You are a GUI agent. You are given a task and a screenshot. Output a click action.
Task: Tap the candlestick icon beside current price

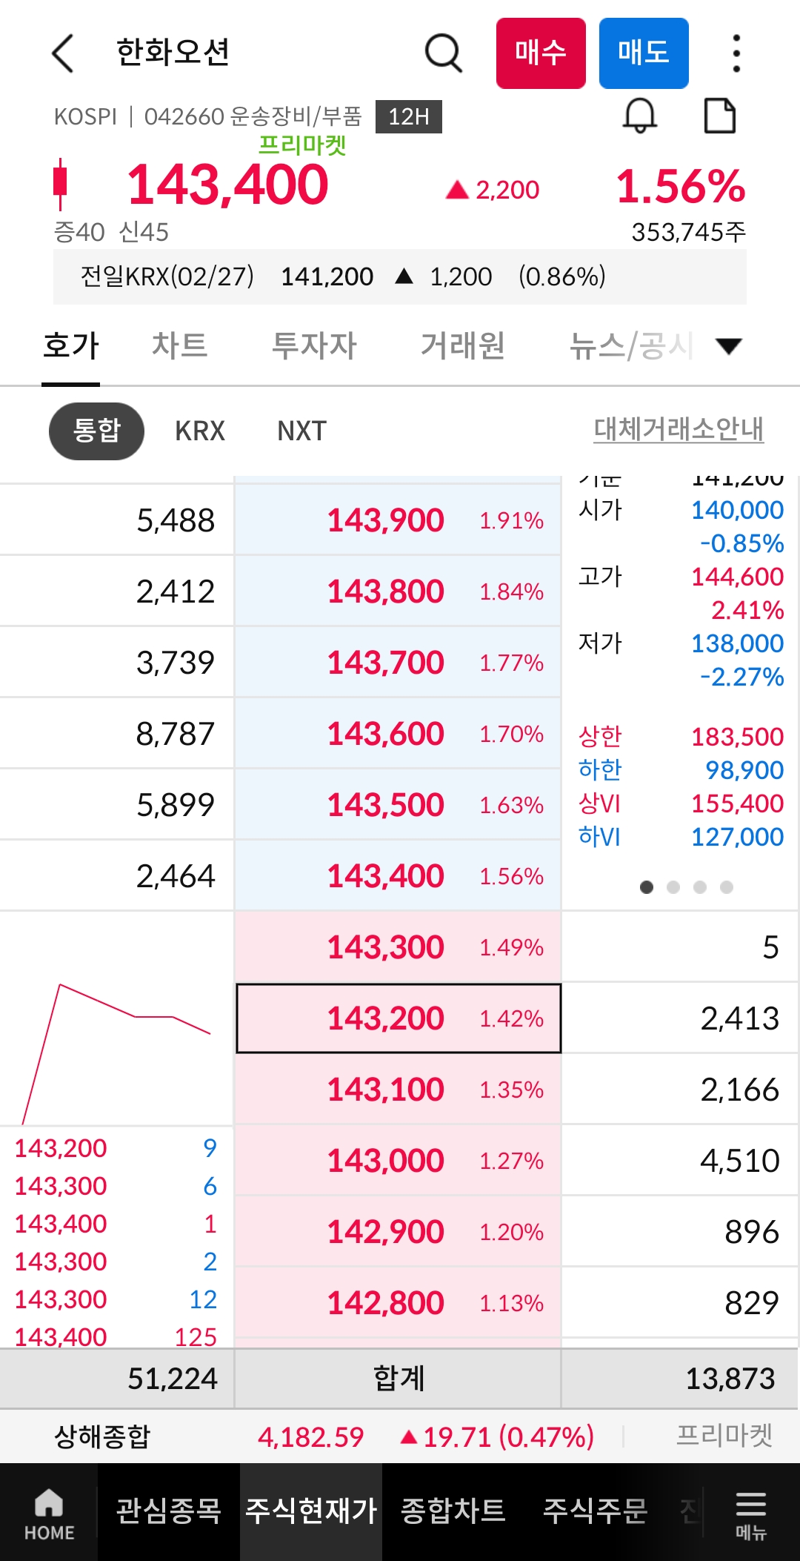61,183
